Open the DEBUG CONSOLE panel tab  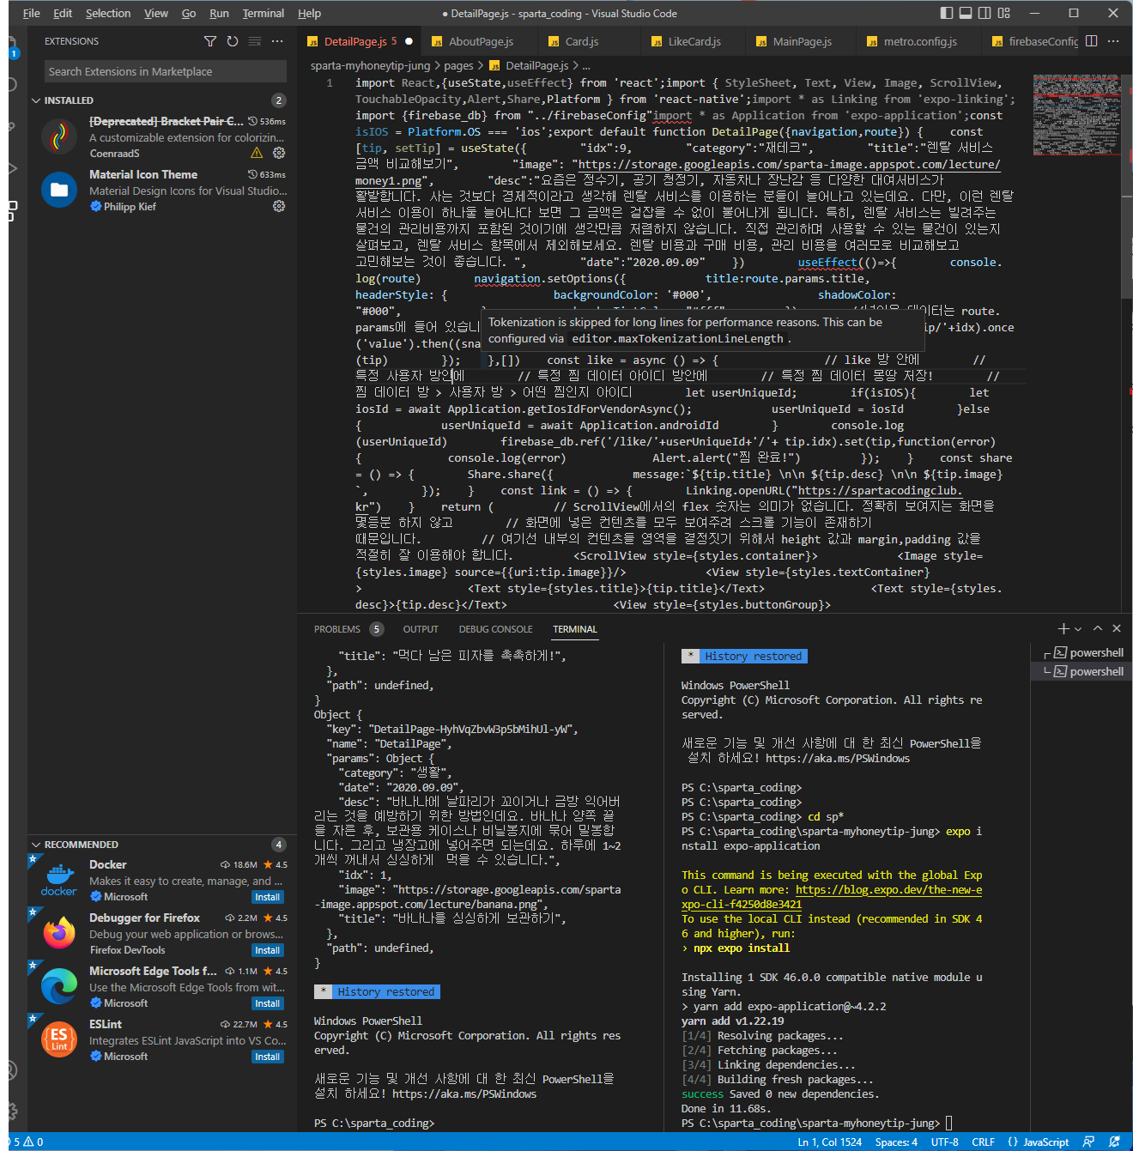pyautogui.click(x=495, y=629)
